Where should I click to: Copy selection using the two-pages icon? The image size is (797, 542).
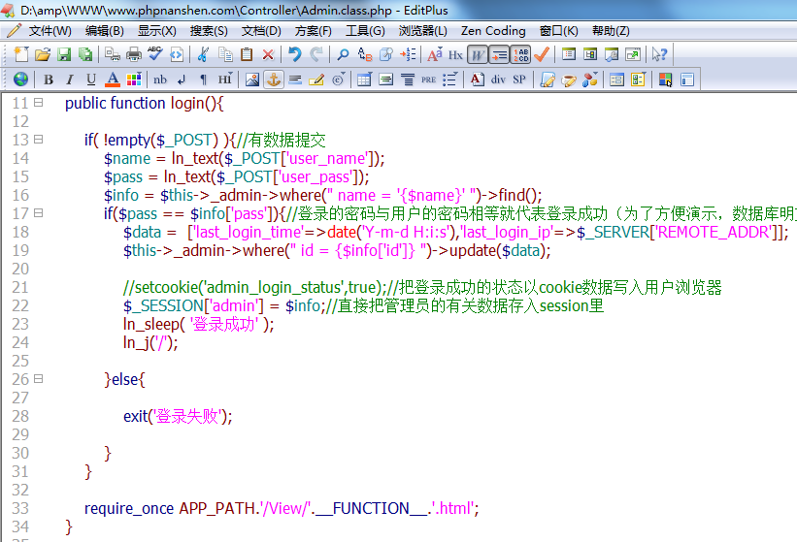point(225,54)
